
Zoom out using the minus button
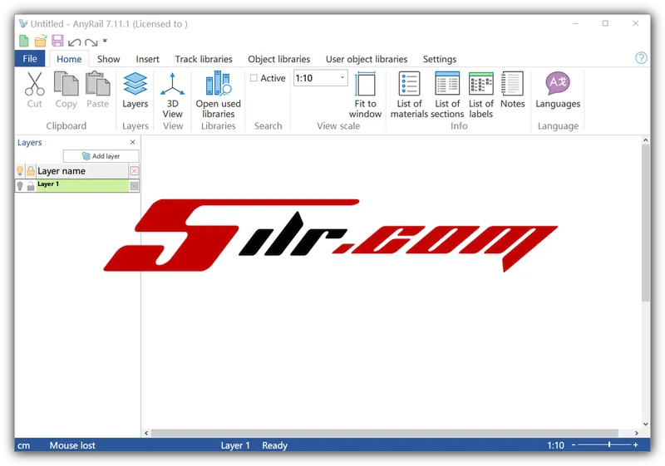click(574, 445)
